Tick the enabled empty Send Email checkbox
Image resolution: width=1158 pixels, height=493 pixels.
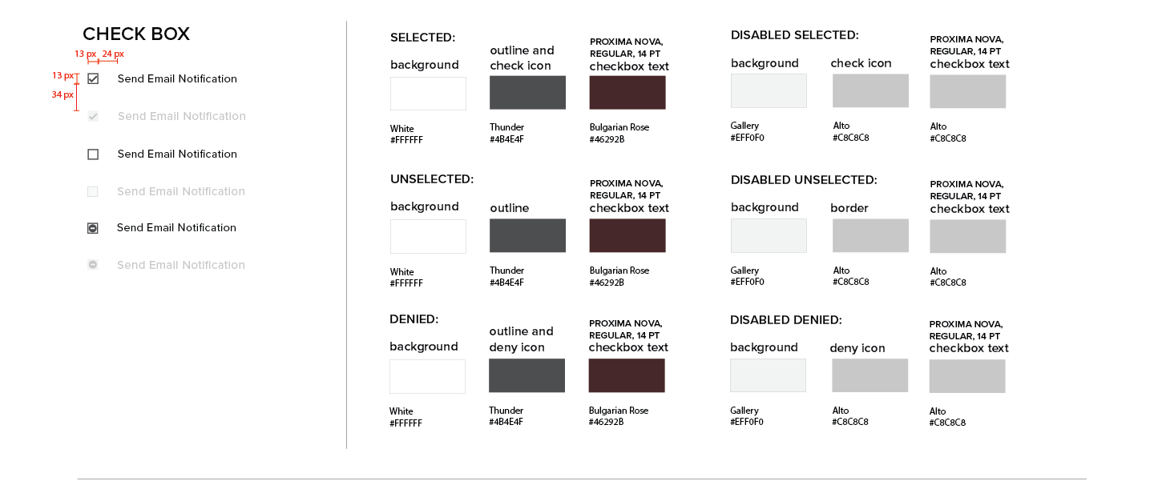point(93,154)
